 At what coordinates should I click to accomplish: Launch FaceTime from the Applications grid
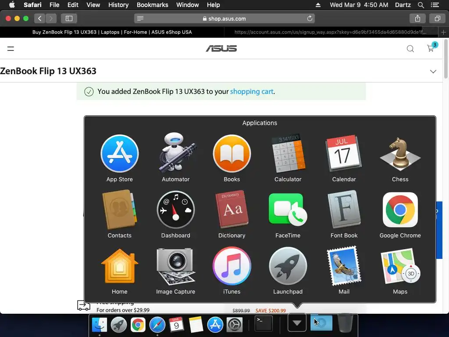(x=288, y=210)
